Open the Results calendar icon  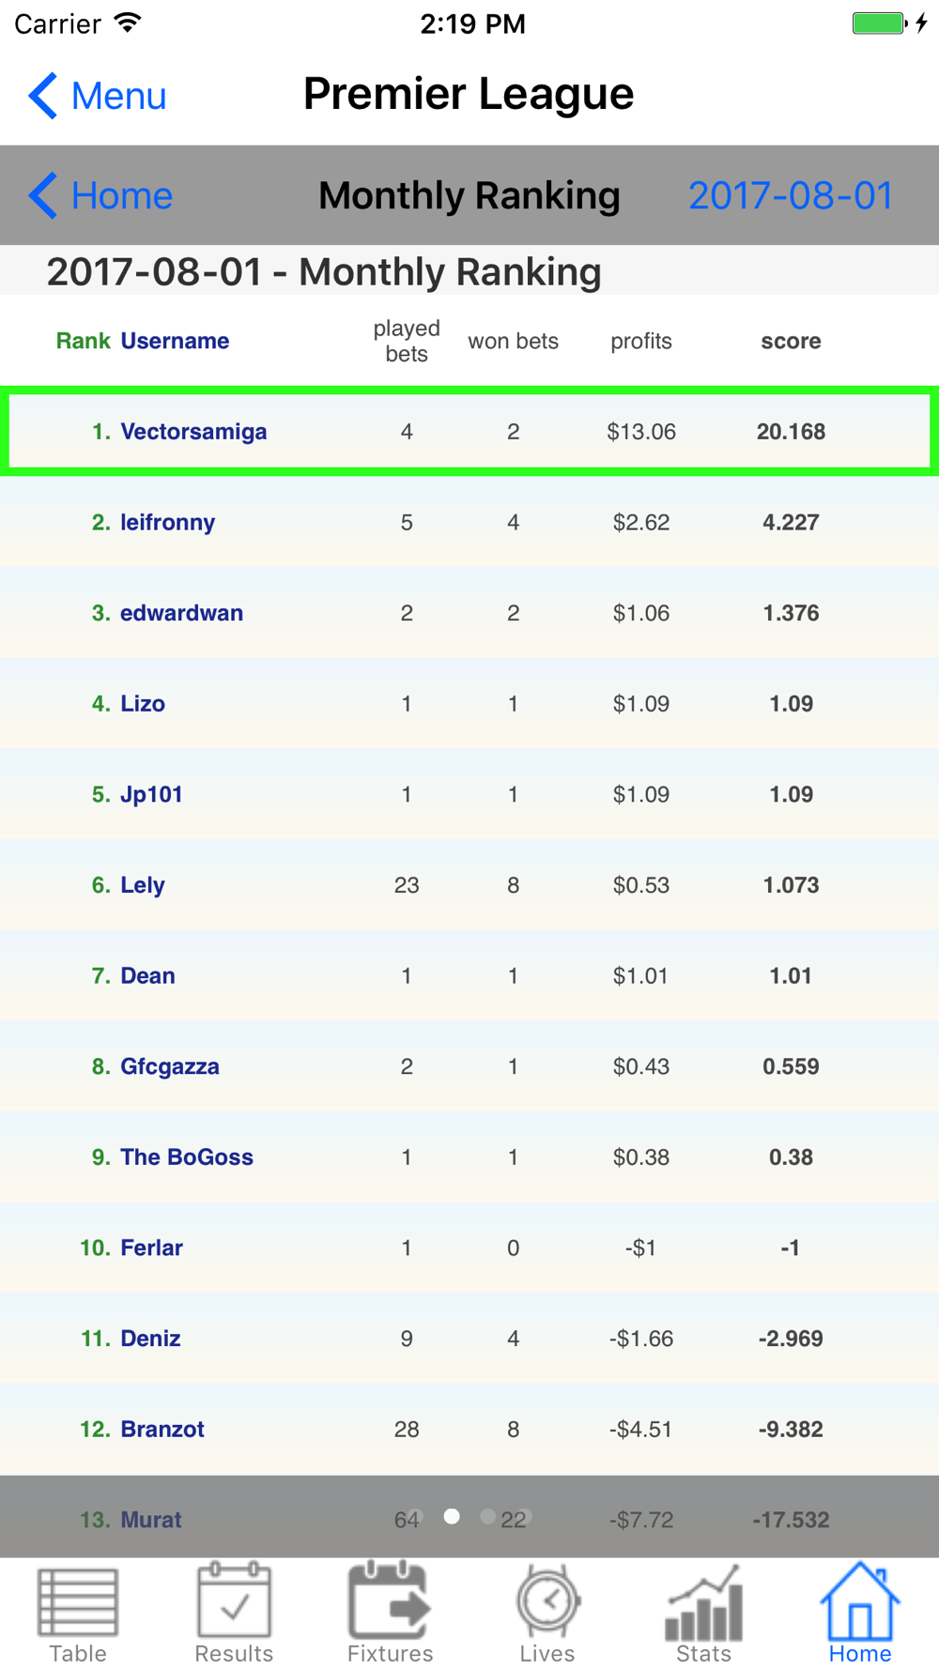tap(234, 1600)
